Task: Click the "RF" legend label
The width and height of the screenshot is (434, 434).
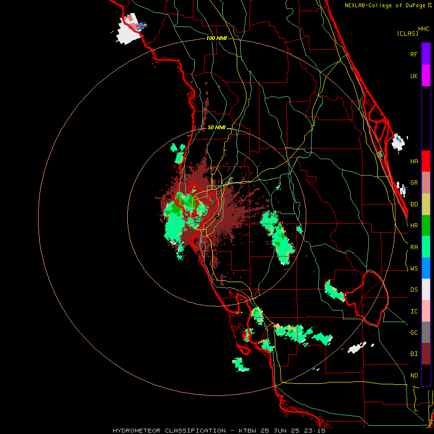Action: [414, 54]
